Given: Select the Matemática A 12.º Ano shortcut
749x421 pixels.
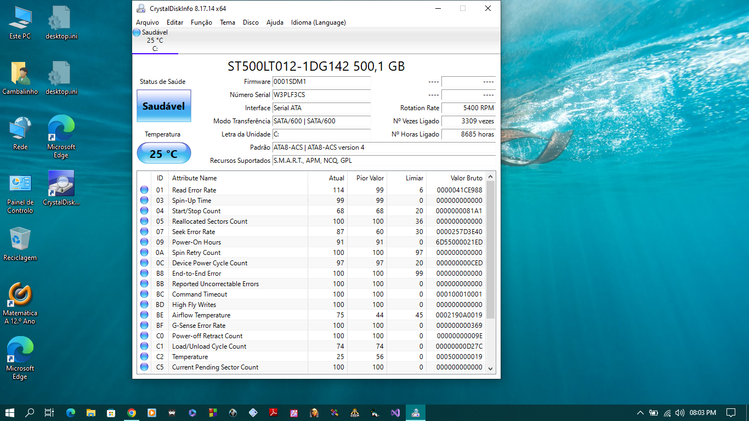Looking at the screenshot, I should click(x=20, y=304).
